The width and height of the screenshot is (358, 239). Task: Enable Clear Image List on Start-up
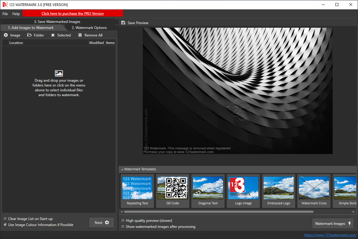pos(5,219)
